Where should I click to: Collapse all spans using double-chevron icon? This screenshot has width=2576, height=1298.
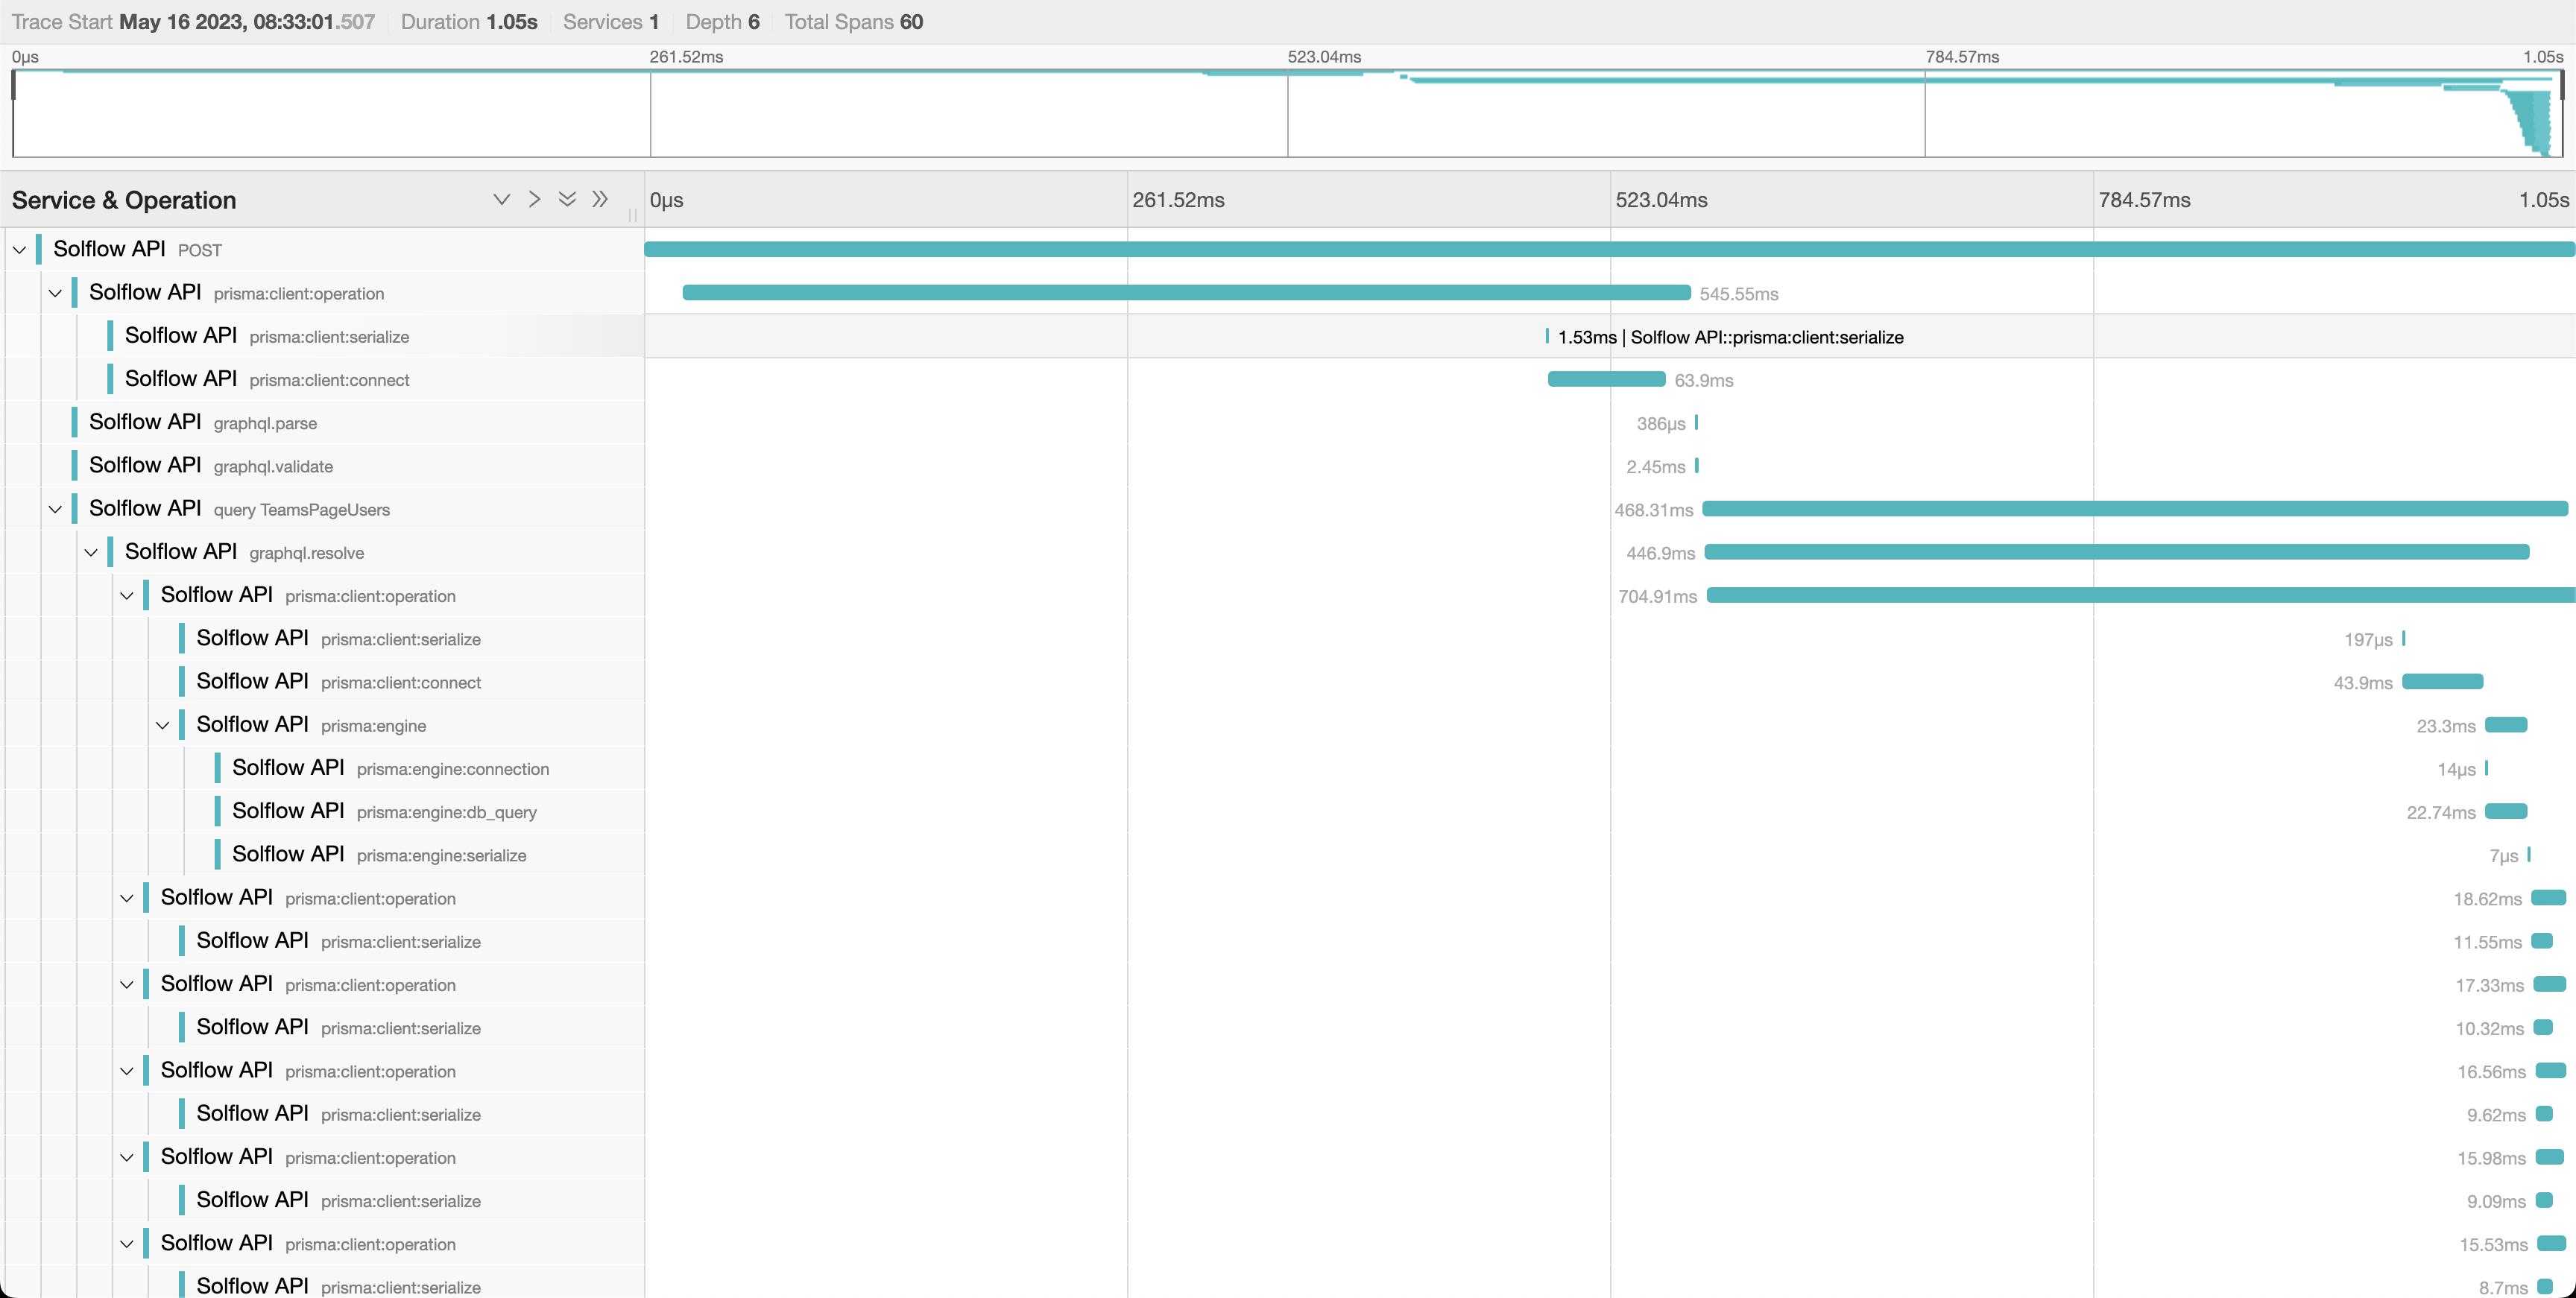tap(568, 199)
